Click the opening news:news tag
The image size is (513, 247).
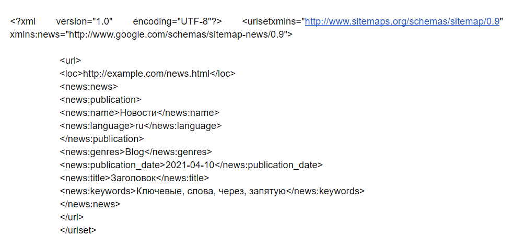pyautogui.click(x=89, y=87)
